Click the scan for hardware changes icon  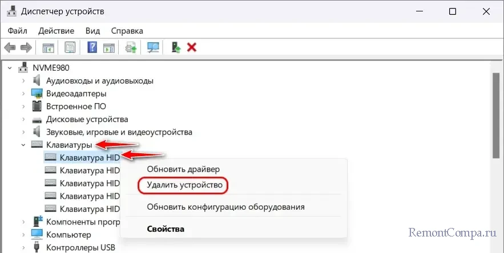(x=153, y=47)
